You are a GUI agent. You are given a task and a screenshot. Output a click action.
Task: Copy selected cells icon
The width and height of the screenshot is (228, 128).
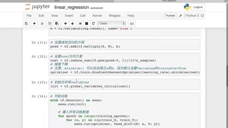point(50,23)
